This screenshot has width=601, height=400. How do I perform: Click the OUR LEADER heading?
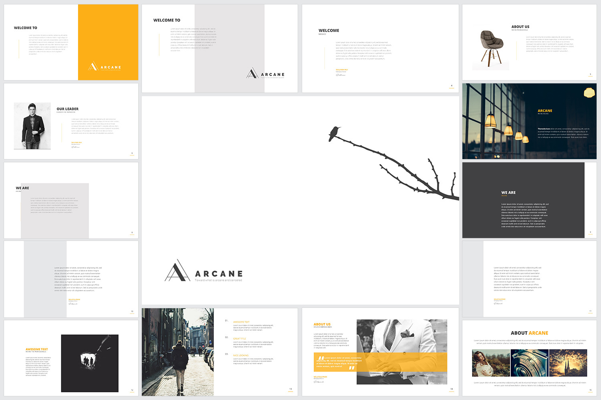pos(67,109)
